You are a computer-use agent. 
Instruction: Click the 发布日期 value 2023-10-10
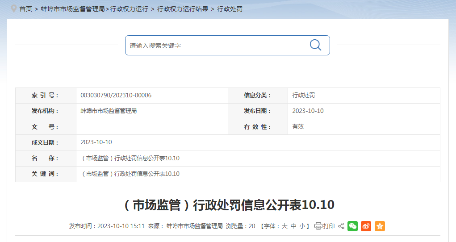click(308, 111)
